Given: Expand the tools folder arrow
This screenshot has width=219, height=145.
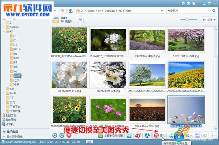Looking at the screenshot, I should (x=4, y=93).
